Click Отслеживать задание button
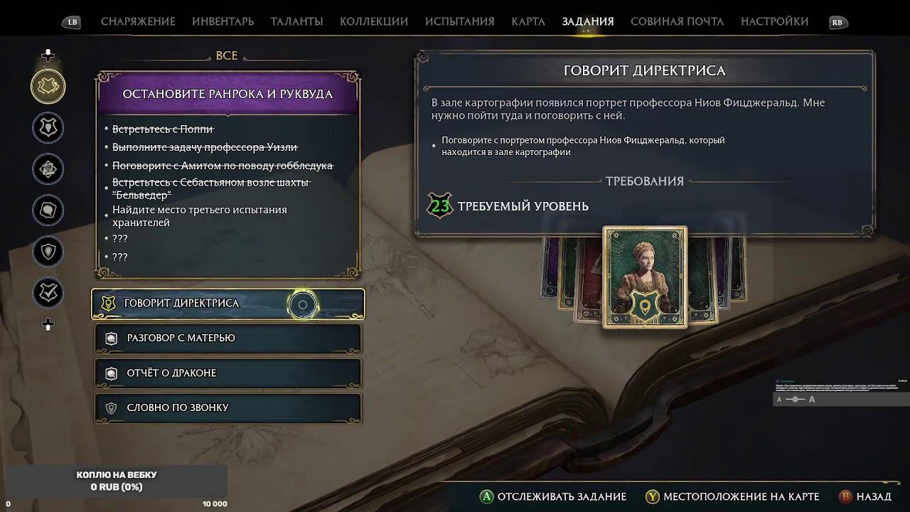Viewport: 910px width, 512px height. pos(553,496)
